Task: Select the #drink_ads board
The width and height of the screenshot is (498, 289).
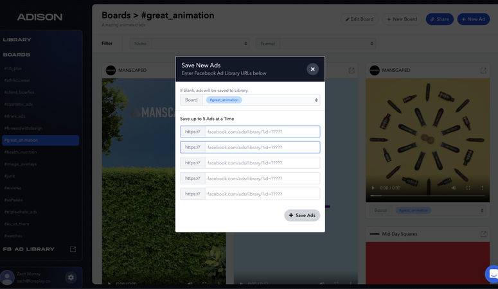Action: pos(15,116)
